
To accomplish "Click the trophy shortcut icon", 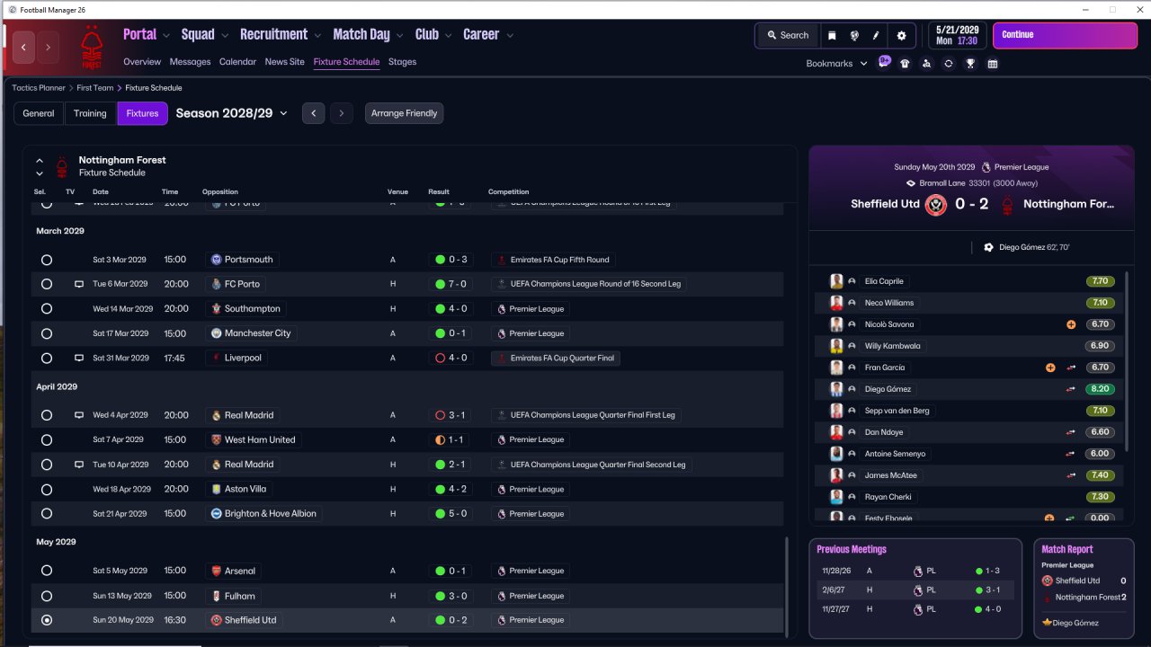I will (970, 64).
